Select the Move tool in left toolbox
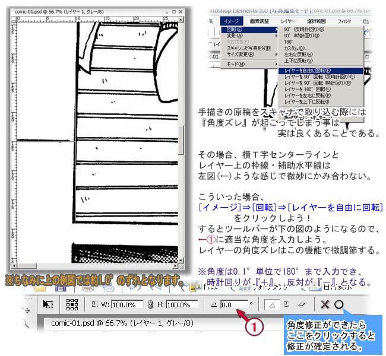The image size is (386, 356). click(x=27, y=310)
